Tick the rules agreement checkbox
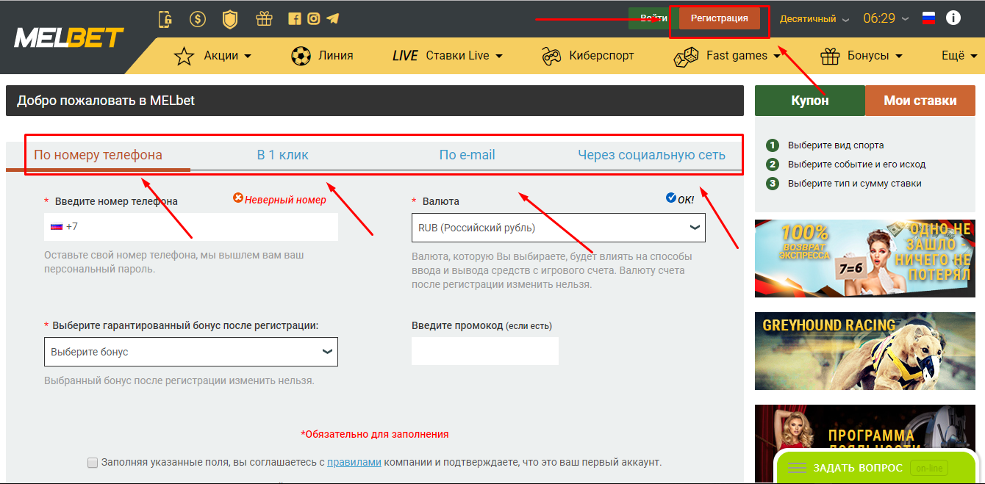This screenshot has height=484, width=985. [x=93, y=463]
